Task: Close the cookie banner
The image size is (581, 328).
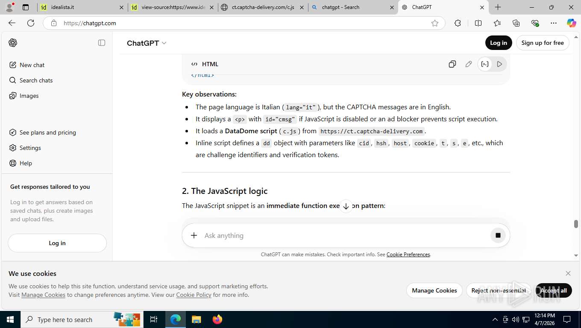Action: tap(568, 273)
